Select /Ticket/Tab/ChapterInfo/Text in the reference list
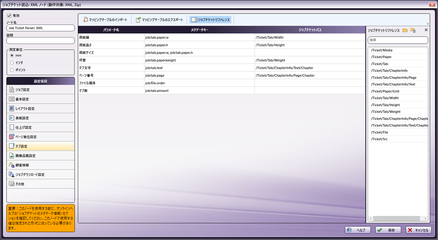This screenshot has height=240, width=438. (398, 84)
